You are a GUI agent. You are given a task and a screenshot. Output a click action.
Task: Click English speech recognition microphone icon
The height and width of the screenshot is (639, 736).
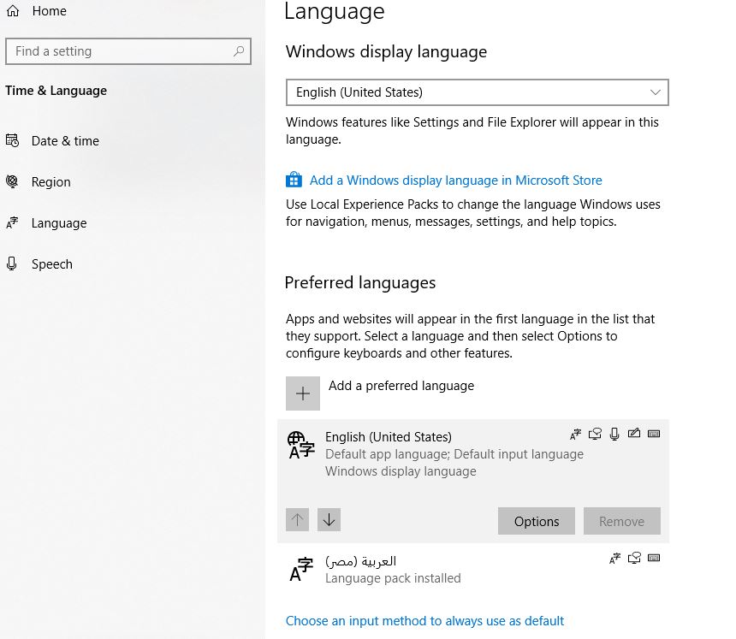click(x=614, y=434)
